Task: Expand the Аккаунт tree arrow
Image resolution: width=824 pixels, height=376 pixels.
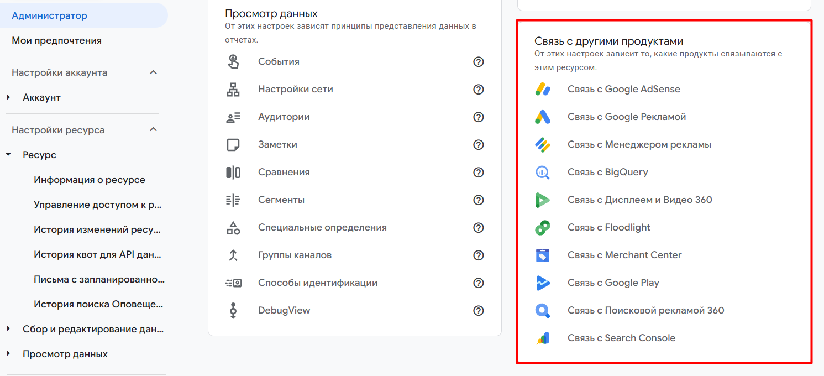Action: click(8, 97)
